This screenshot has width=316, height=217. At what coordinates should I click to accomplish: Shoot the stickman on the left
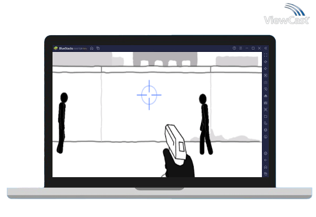(62, 123)
